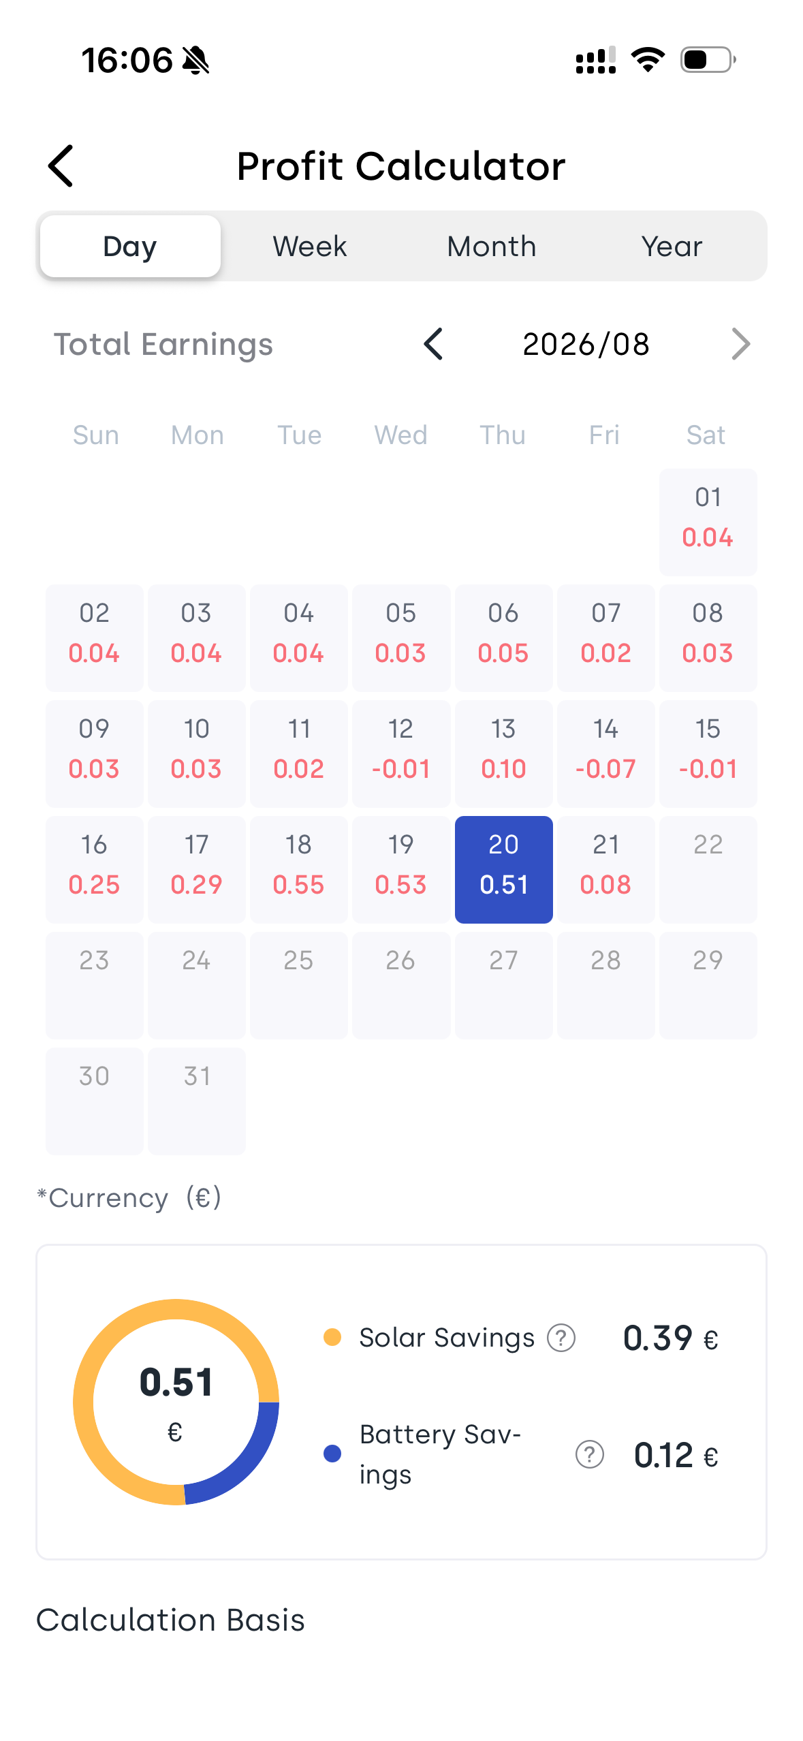Select the Day tab

[130, 246]
